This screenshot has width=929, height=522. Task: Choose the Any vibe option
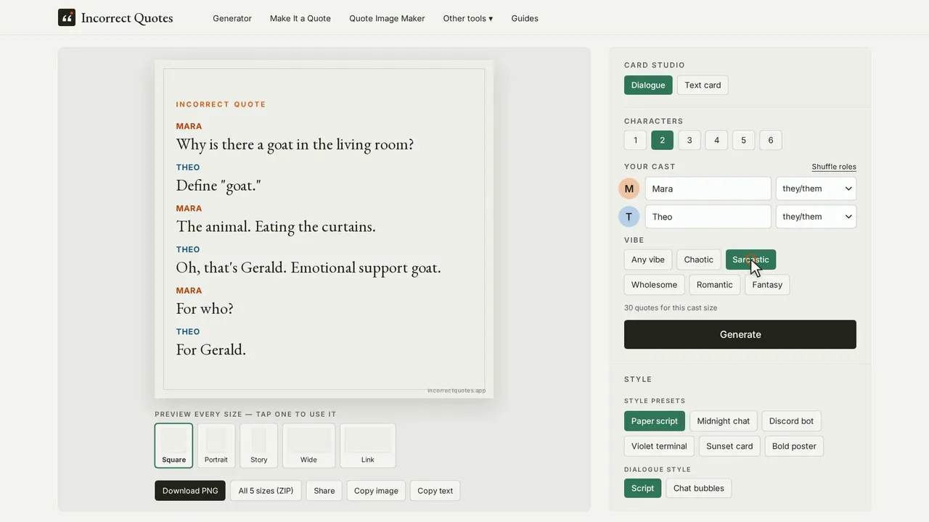pyautogui.click(x=648, y=260)
